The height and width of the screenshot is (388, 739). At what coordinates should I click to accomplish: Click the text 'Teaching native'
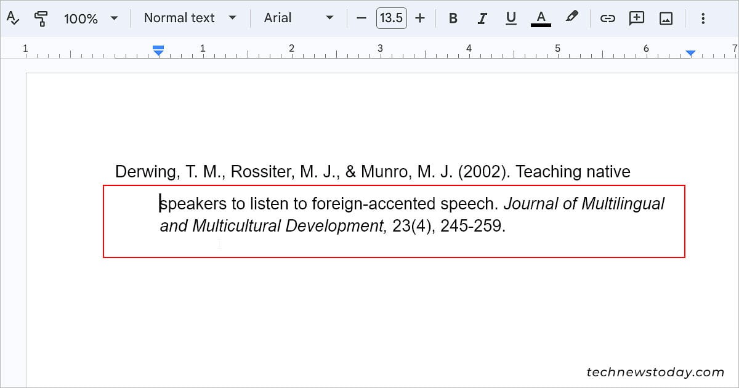573,172
